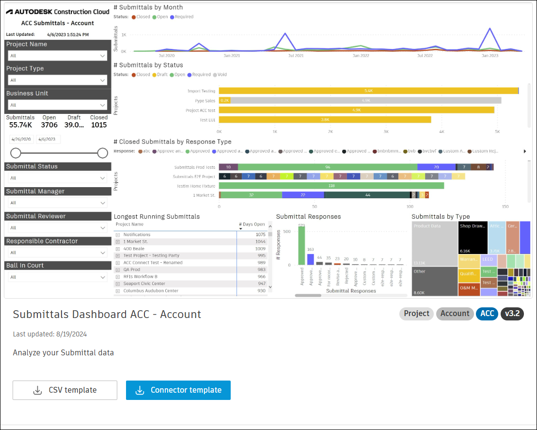The image size is (537, 430).
Task: Expand ACC Connect Test - Renamed row
Action: point(118,263)
